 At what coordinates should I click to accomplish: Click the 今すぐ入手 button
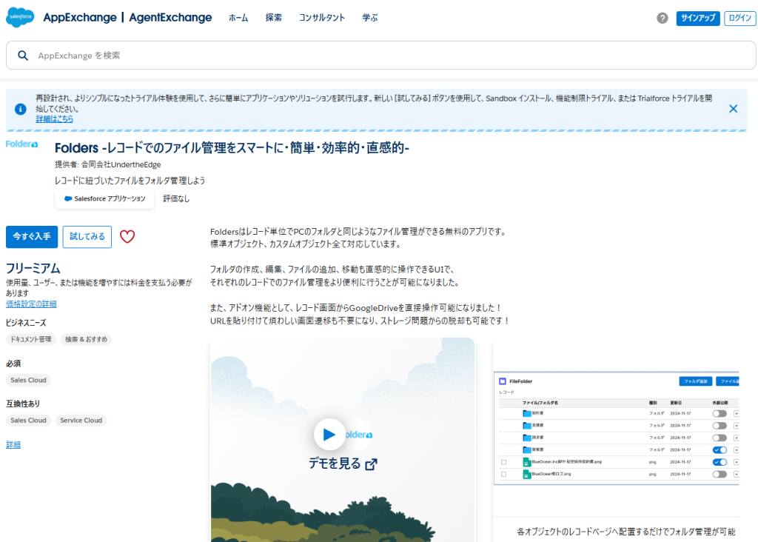[32, 237]
